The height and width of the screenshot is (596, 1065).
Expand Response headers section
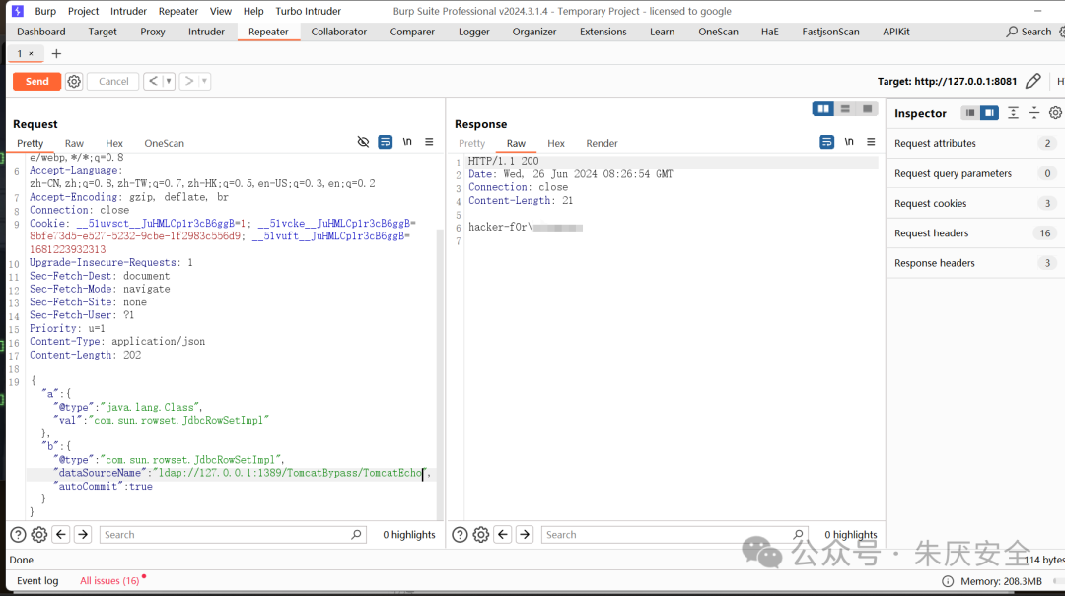coord(975,263)
